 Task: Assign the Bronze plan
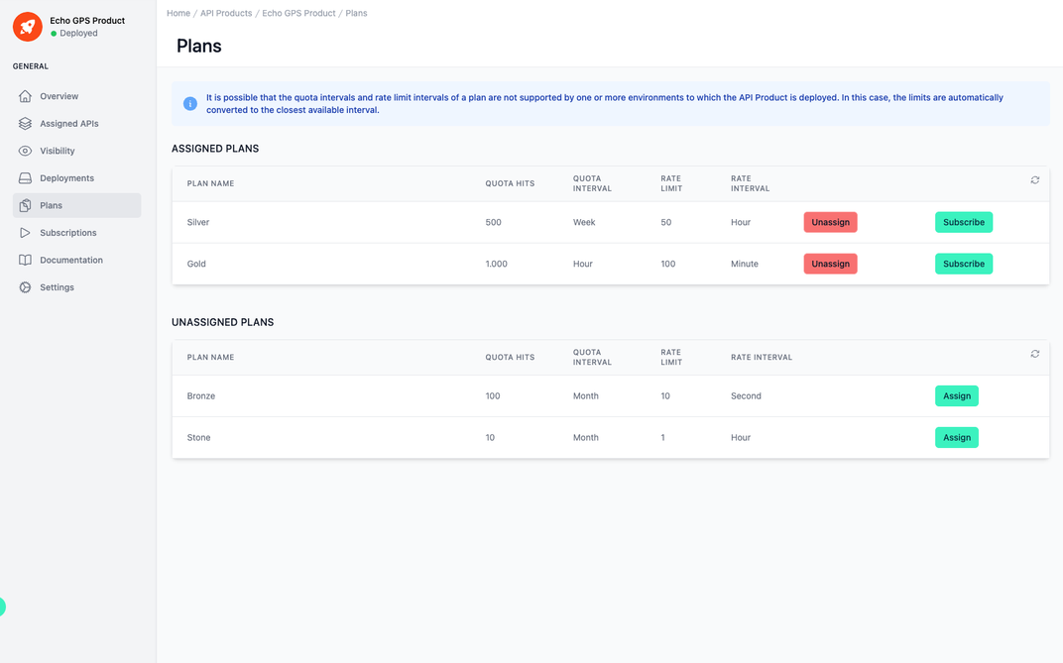coord(956,395)
